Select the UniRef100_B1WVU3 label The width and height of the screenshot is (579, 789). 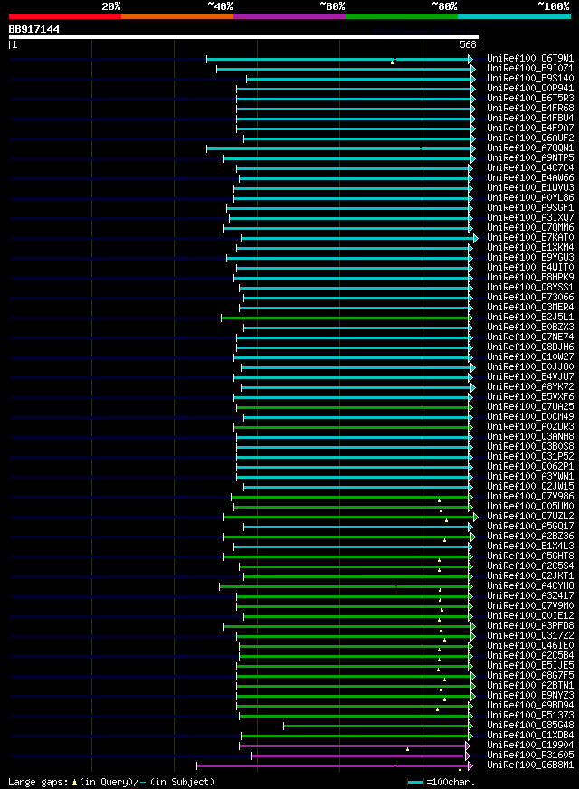pyautogui.click(x=530, y=187)
